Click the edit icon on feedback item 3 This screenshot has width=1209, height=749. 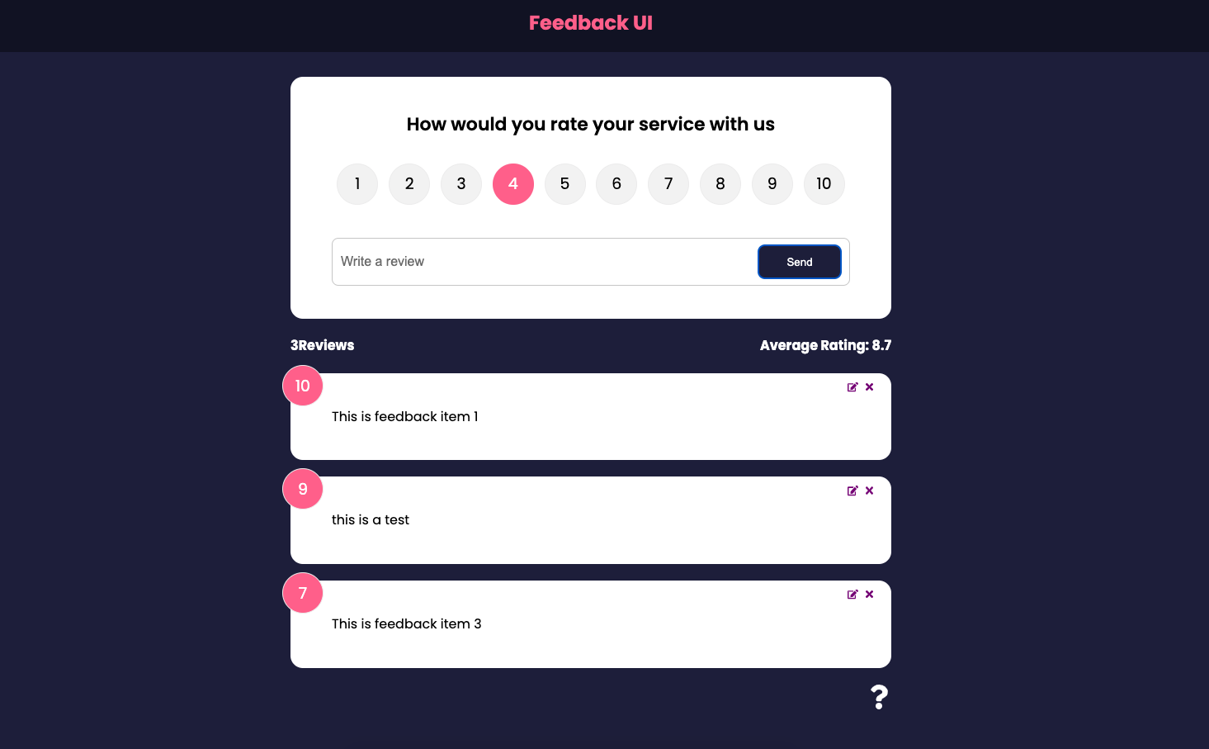click(852, 594)
